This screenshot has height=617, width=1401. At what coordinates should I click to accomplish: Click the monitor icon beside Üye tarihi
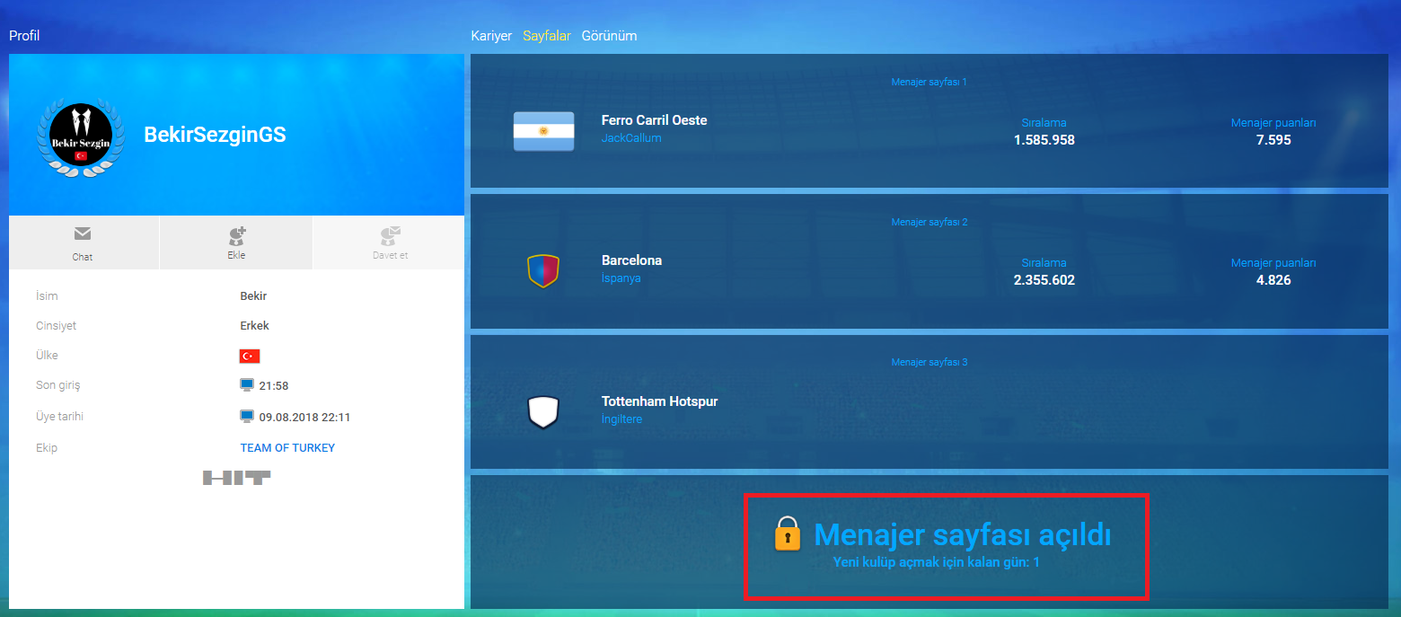click(247, 416)
